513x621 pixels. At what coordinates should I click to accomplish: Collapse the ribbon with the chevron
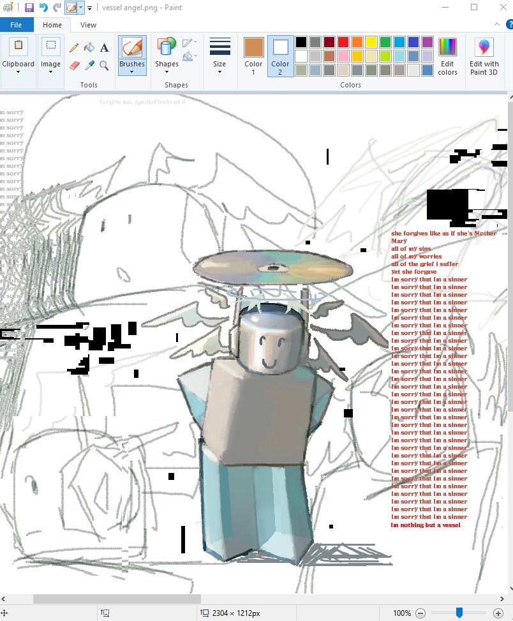coord(497,24)
